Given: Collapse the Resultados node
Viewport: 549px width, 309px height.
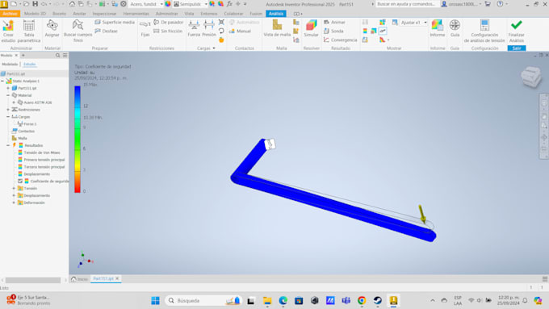Looking at the screenshot, I should (8, 145).
